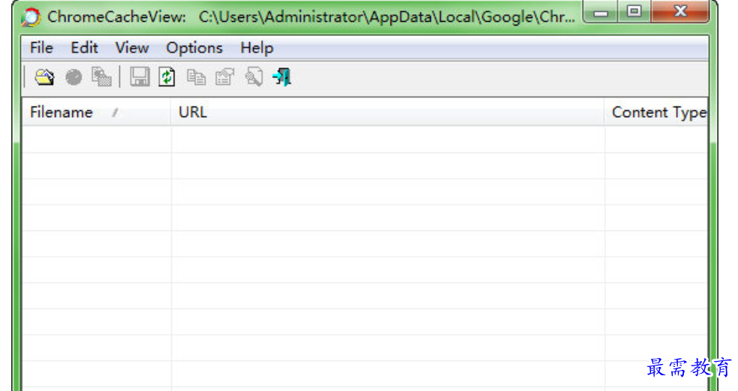Click the Copy Selected Items icon
The image size is (738, 391).
click(196, 77)
